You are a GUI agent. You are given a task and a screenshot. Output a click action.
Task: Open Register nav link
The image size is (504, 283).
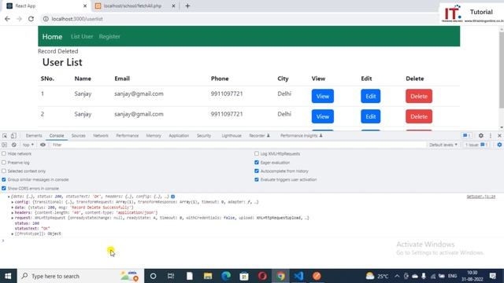pos(109,37)
